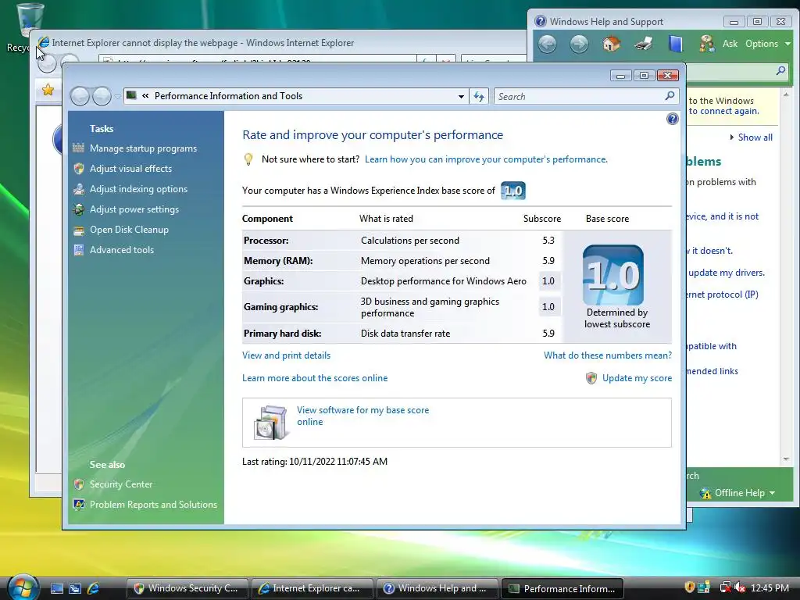The image size is (800, 600).
Task: Open the address bar dropdown arrow
Action: pos(461,96)
